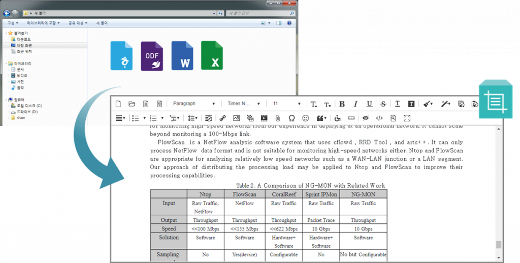Insert an image using the picture icon

pyautogui.click(x=237, y=118)
